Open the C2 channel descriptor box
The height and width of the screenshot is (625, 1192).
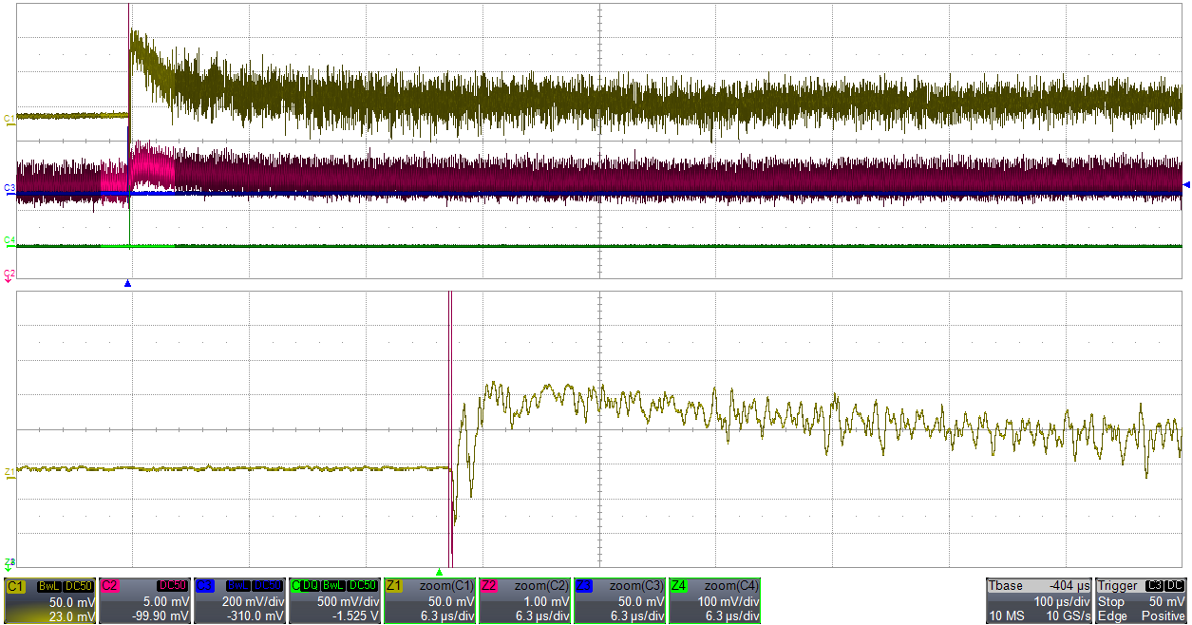click(x=144, y=601)
